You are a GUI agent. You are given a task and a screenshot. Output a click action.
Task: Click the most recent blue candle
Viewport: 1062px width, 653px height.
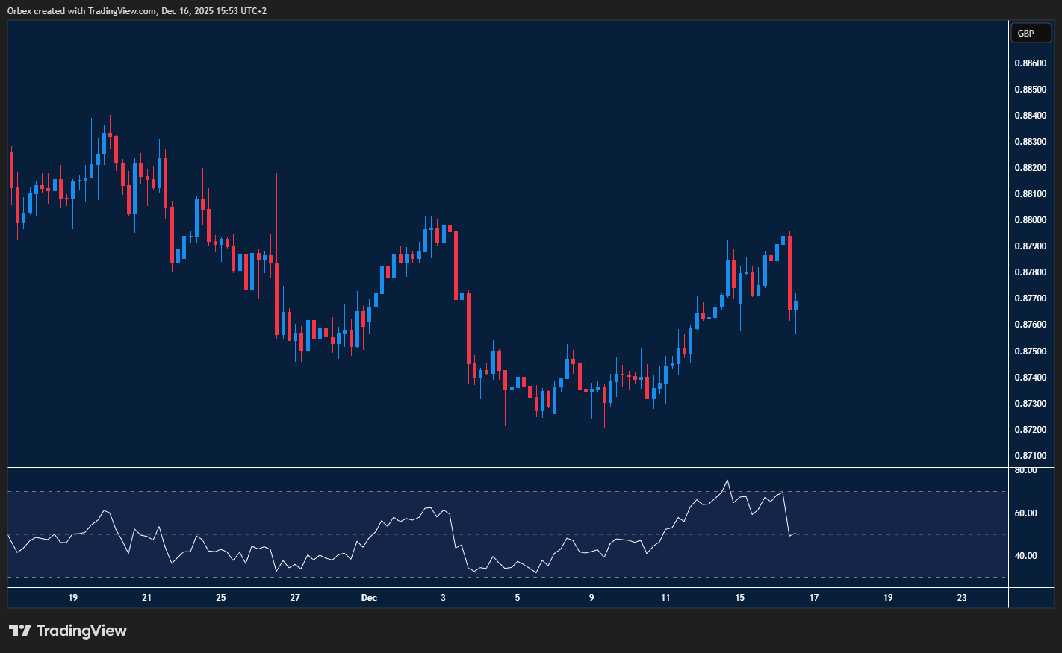795,304
